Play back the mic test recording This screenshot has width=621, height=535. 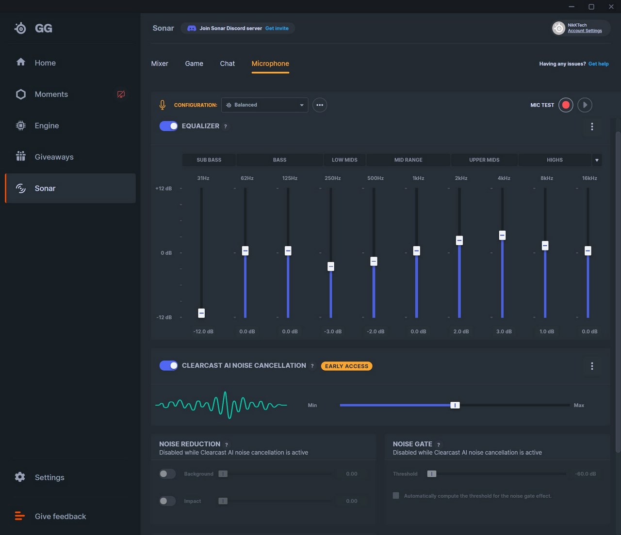point(585,105)
